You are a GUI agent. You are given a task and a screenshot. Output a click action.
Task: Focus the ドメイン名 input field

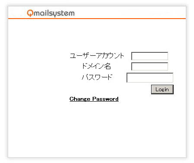[149, 67]
